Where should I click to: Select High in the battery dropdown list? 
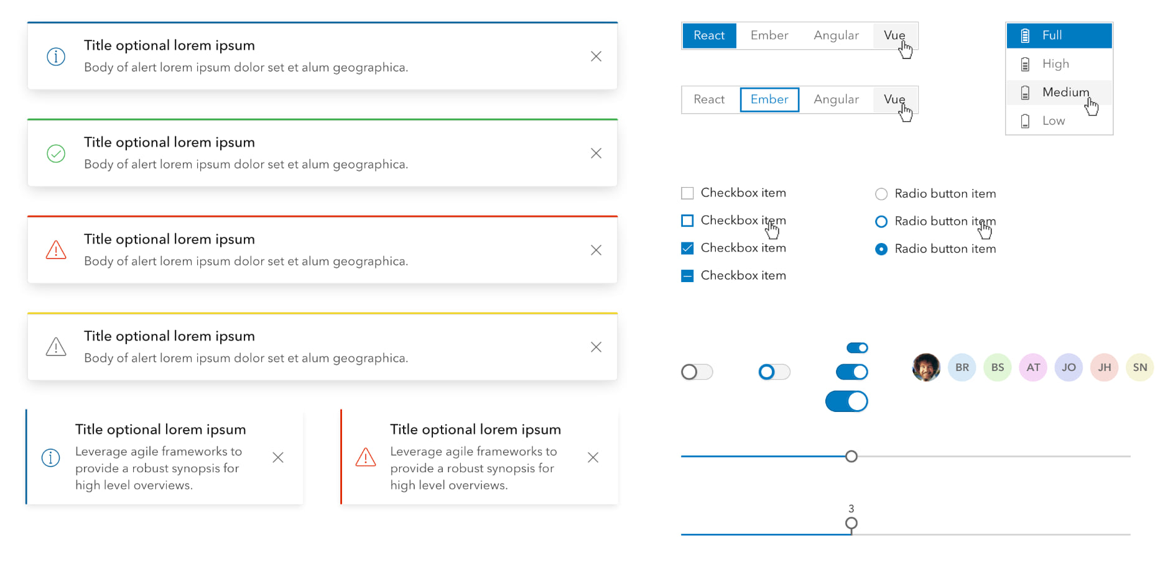(x=1055, y=64)
